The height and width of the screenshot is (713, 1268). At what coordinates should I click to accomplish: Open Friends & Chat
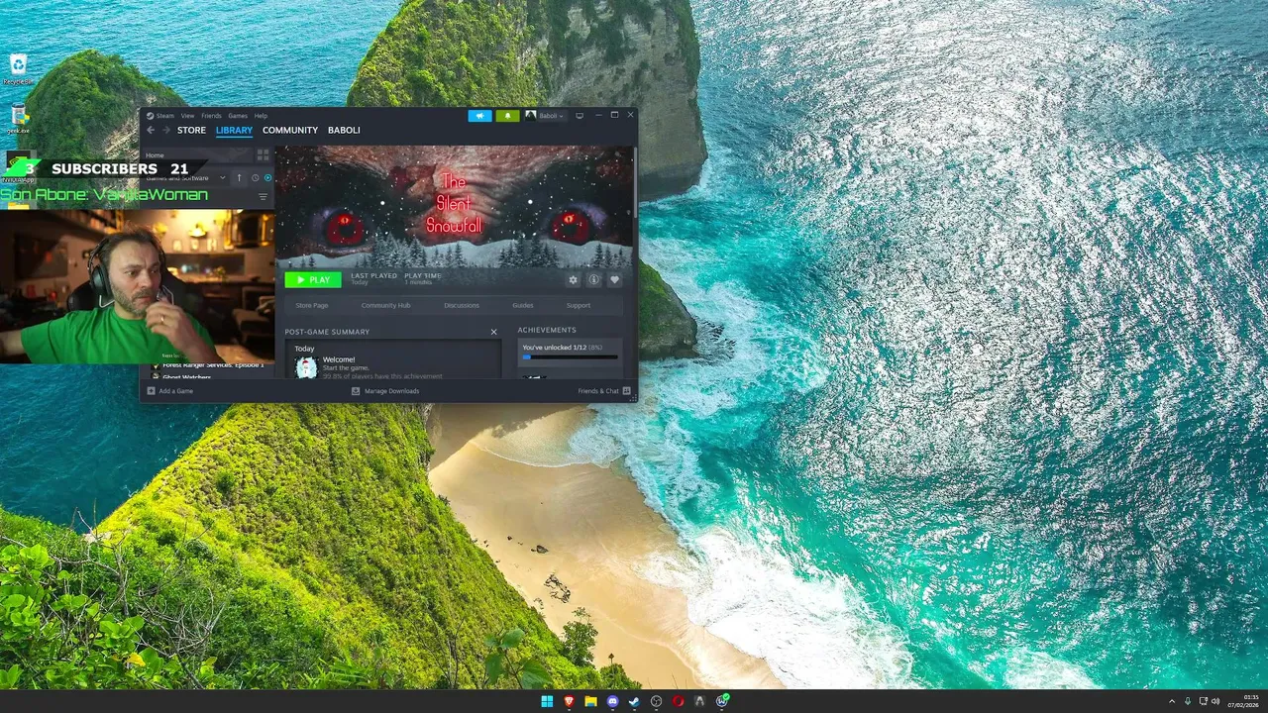(604, 391)
